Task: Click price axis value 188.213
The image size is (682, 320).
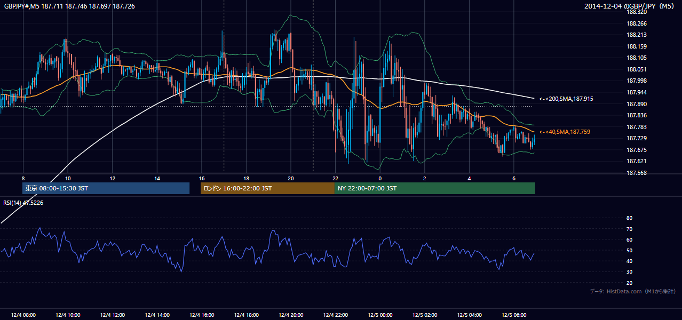Action: point(636,35)
